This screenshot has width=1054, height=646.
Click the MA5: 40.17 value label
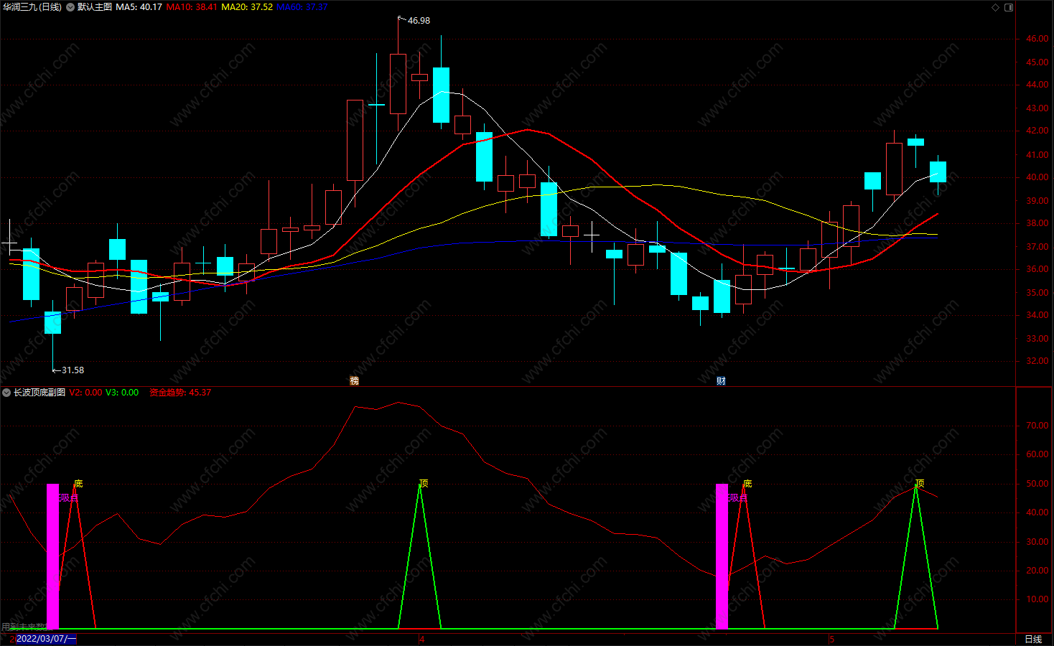click(139, 7)
